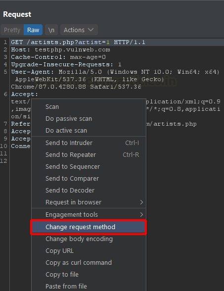Select Scan from context menu
This screenshot has width=224, height=291.
pos(89,107)
